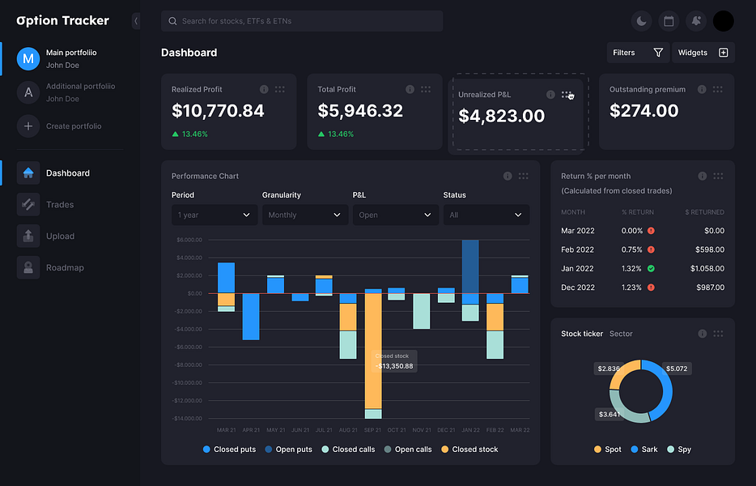Image resolution: width=756 pixels, height=486 pixels.
Task: Click the Create portfolio button
Action: [x=70, y=126]
